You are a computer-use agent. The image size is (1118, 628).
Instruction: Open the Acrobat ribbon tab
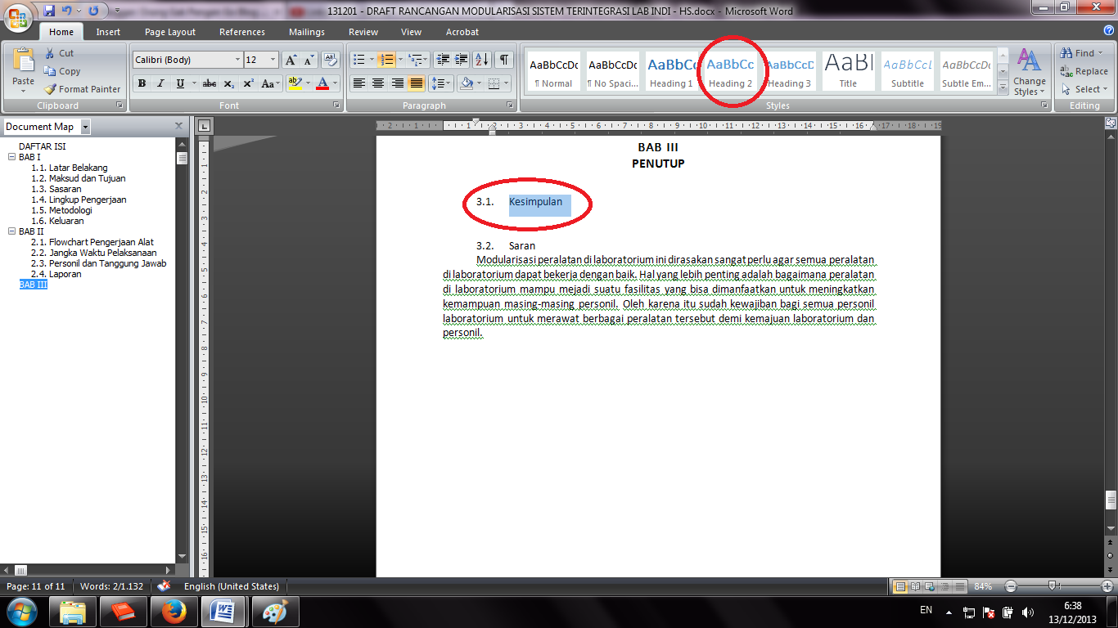point(462,32)
